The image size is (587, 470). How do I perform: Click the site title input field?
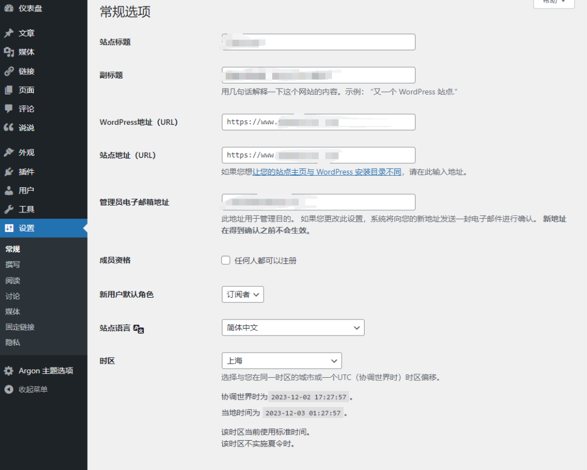318,42
